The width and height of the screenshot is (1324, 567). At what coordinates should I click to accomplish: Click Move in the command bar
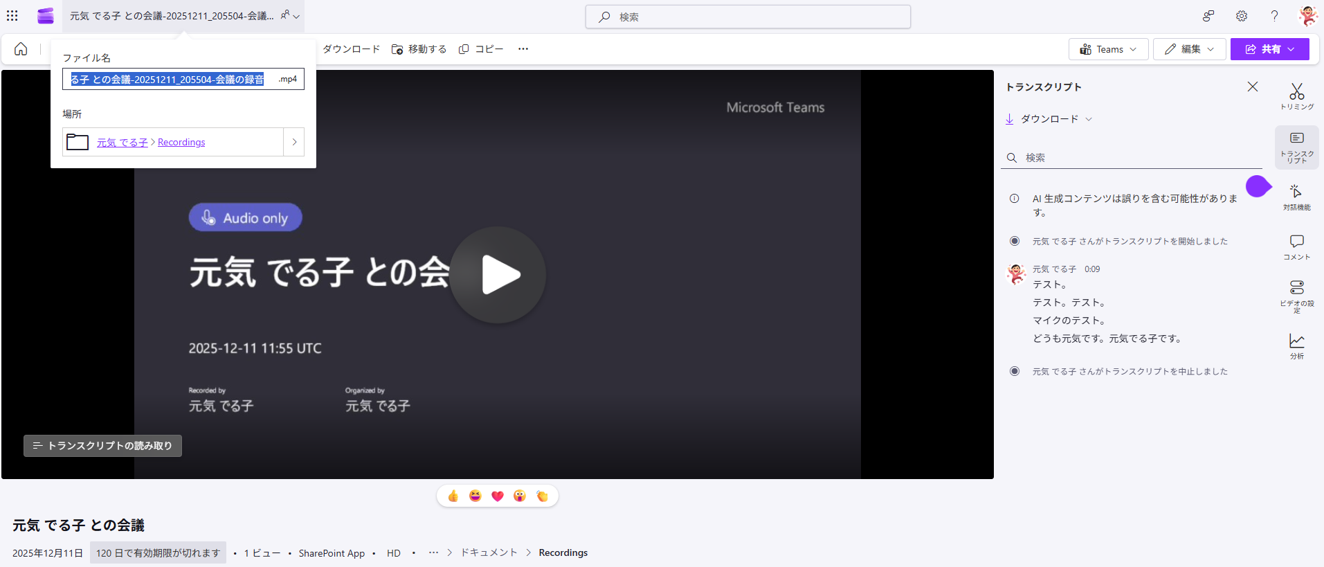419,49
